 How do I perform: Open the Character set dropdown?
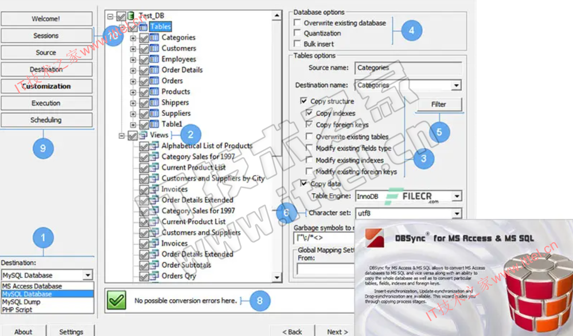456,213
